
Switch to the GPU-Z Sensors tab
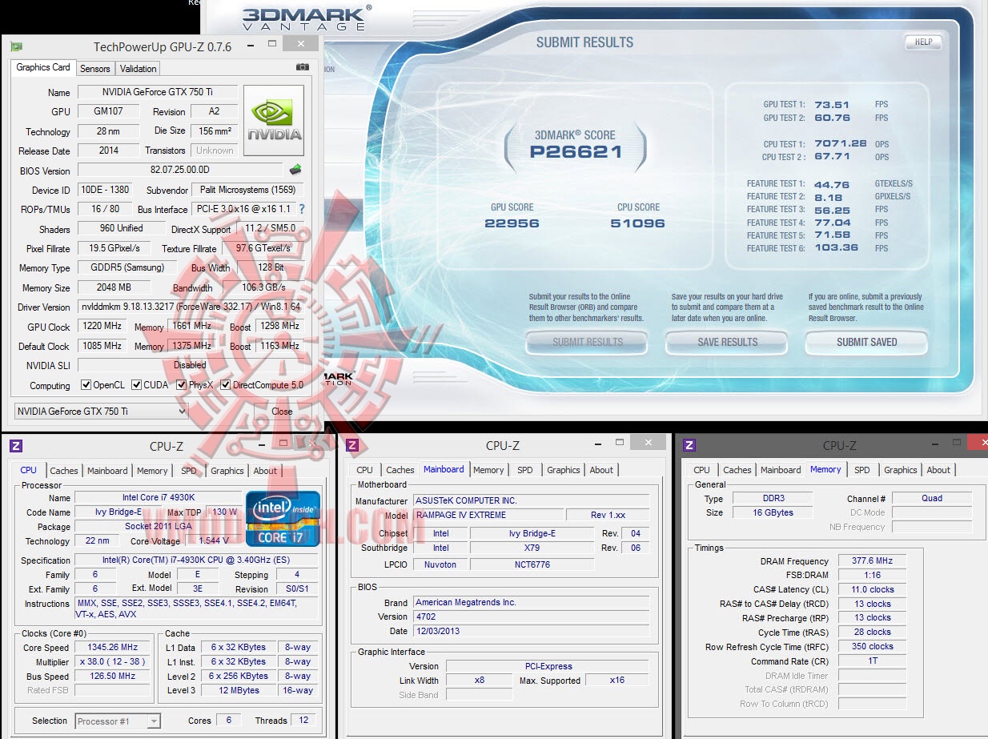tap(95, 69)
